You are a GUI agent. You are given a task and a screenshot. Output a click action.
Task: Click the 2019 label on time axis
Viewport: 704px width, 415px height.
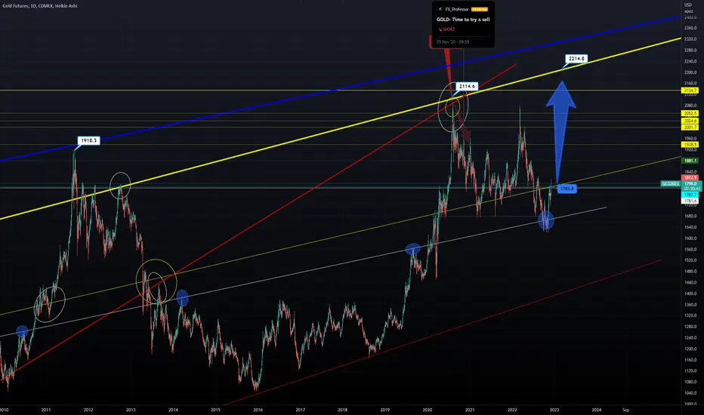tap(385, 410)
